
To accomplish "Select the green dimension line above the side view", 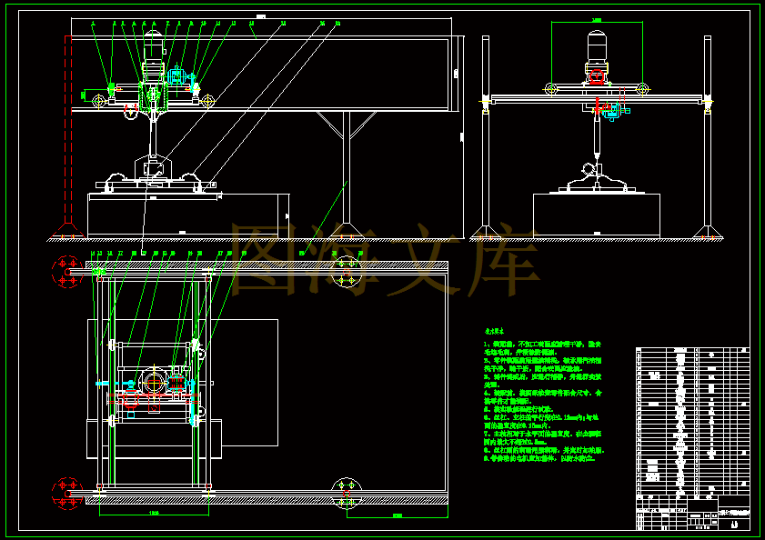I will (x=597, y=22).
